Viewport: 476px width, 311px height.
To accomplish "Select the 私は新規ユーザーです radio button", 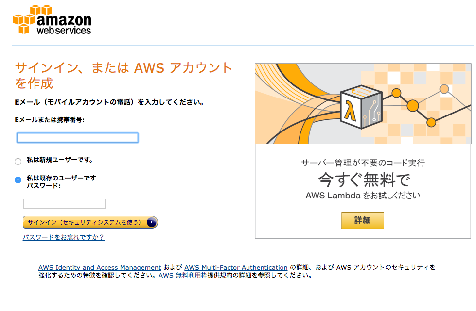I will (18, 161).
